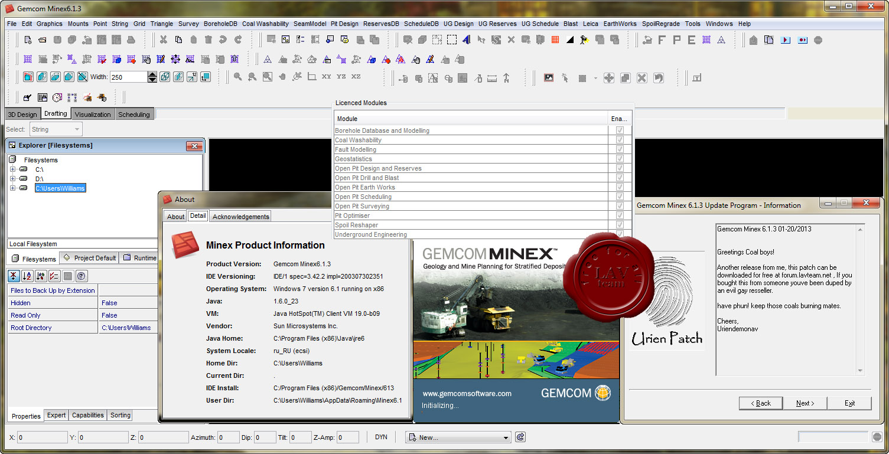Expand the C:\Users\Williams tree node

coord(13,188)
